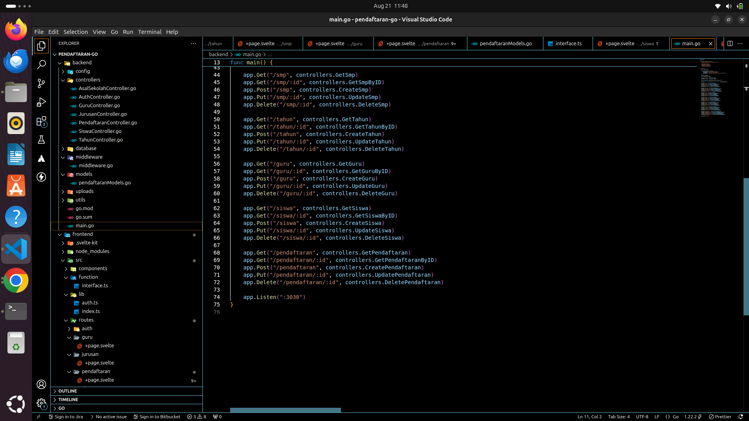Click the split editor right icon

[x=730, y=44]
